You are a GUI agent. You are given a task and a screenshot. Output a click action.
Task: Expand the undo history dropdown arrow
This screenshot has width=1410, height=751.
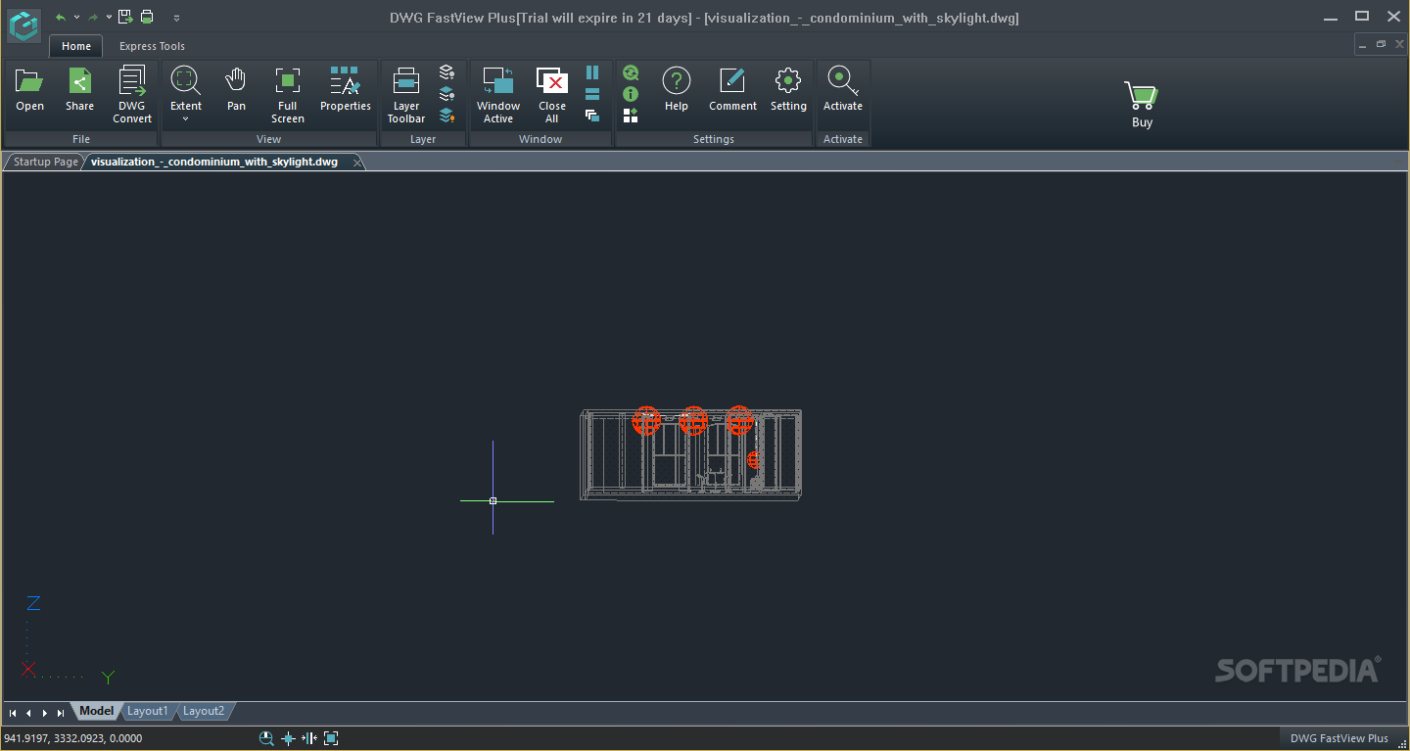pos(76,17)
